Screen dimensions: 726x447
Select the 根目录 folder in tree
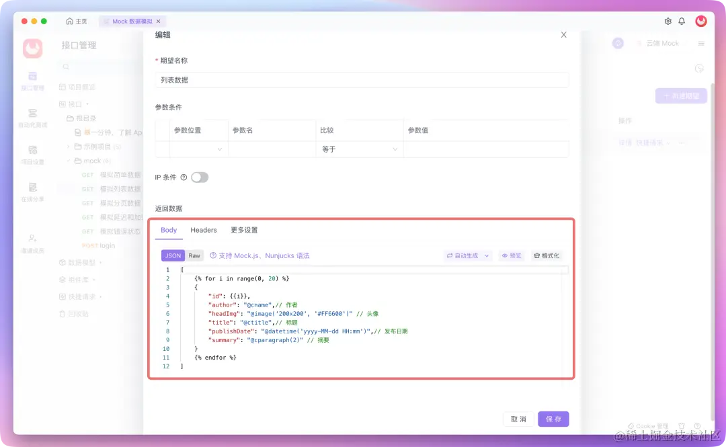click(81, 118)
